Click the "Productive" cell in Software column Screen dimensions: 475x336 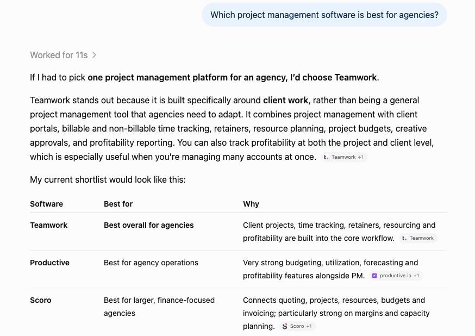(x=49, y=263)
